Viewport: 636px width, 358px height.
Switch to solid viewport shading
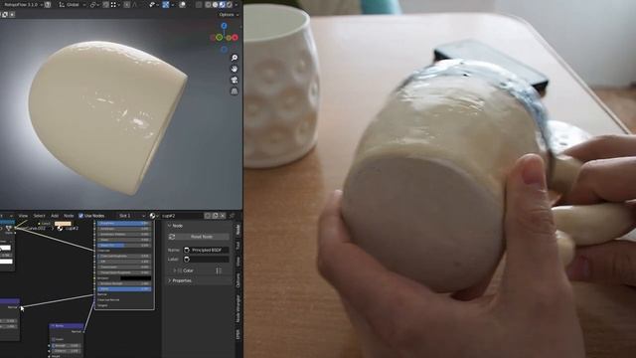(215, 5)
